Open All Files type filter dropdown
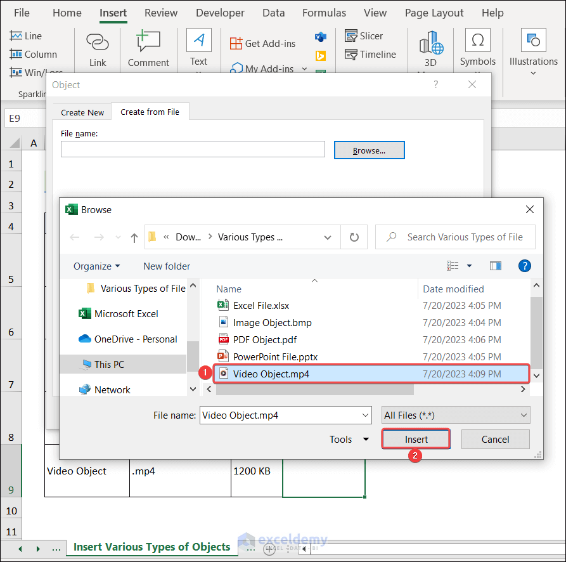Screen dimensions: 566x562 click(456, 415)
